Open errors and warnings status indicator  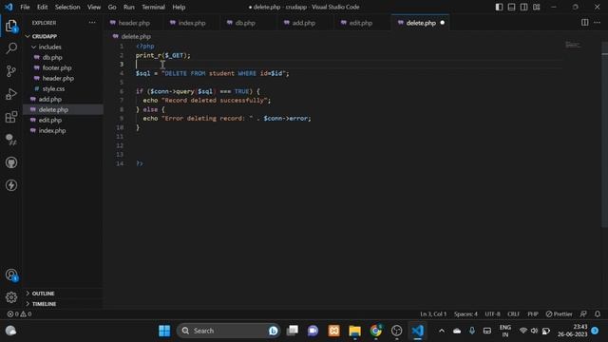19,314
